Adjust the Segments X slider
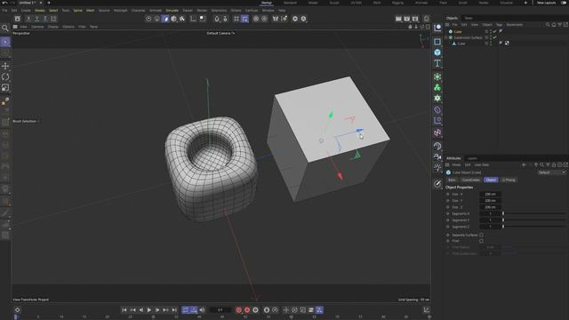569x320 pixels. (x=534, y=213)
